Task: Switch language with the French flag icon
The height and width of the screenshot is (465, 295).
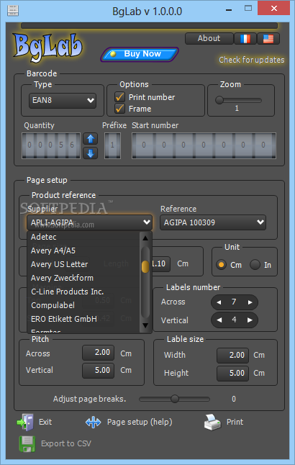Action: pyautogui.click(x=245, y=39)
